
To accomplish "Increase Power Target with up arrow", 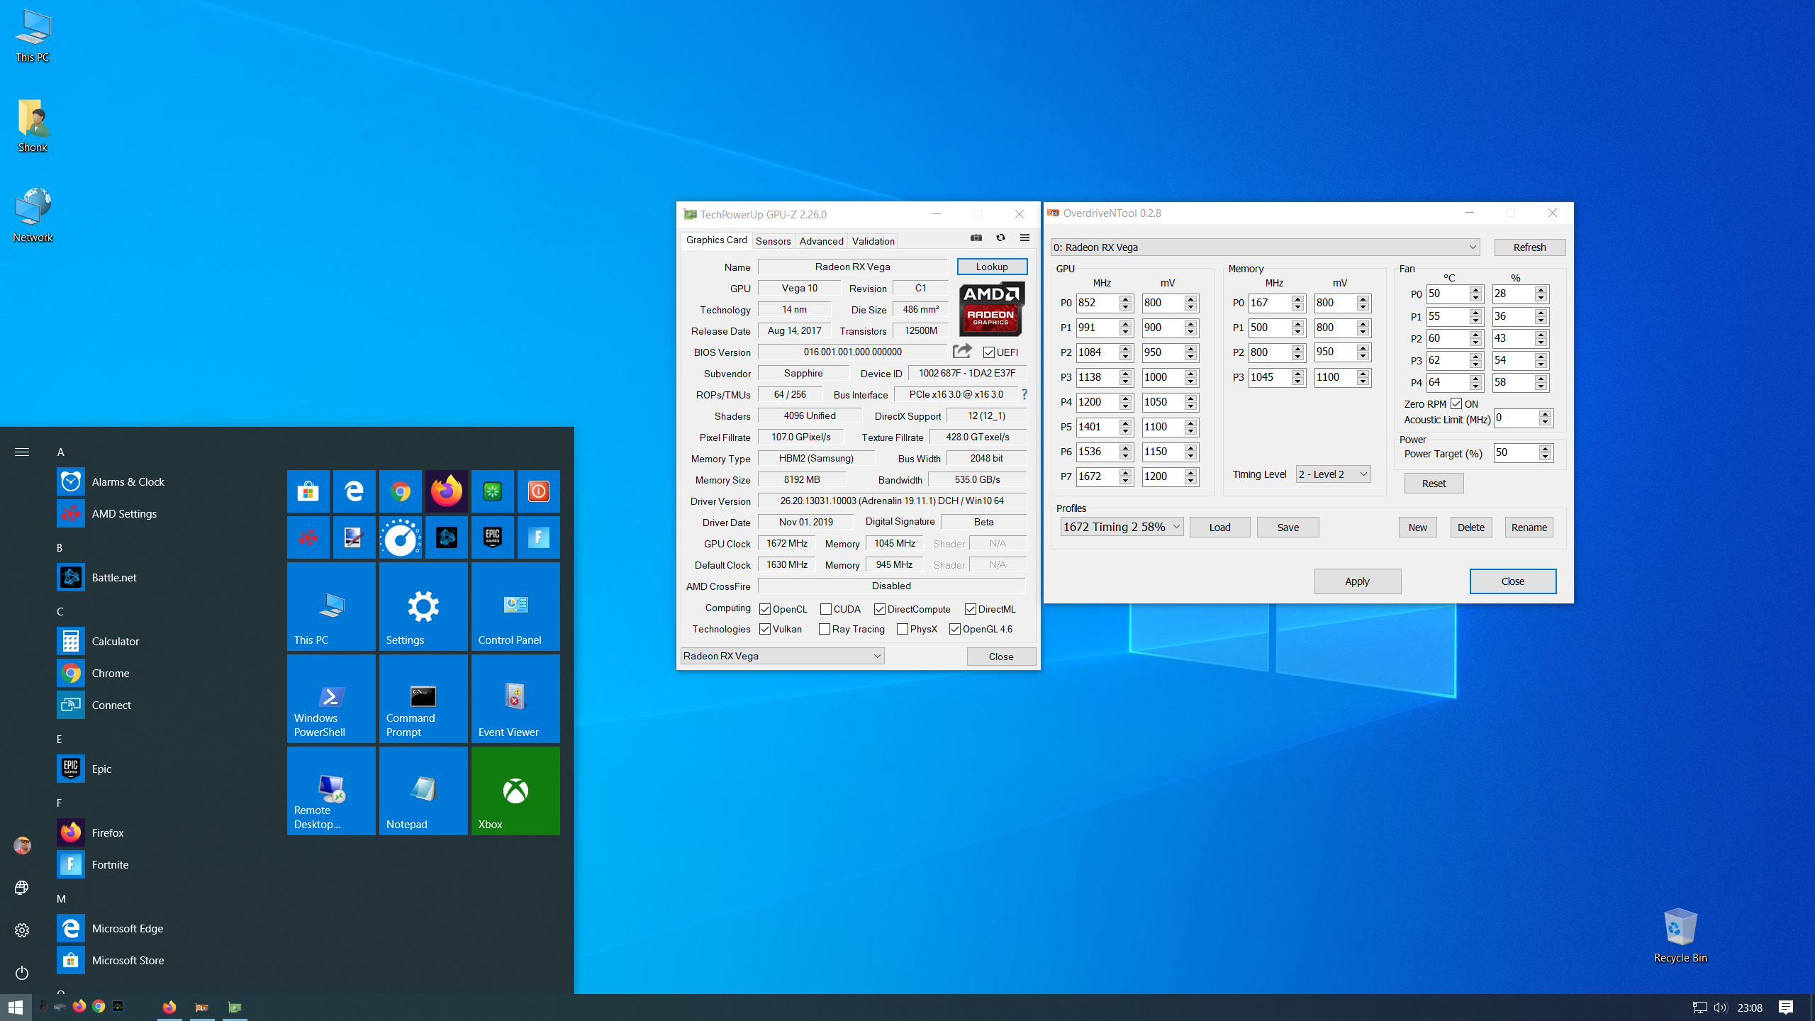I will point(1546,449).
